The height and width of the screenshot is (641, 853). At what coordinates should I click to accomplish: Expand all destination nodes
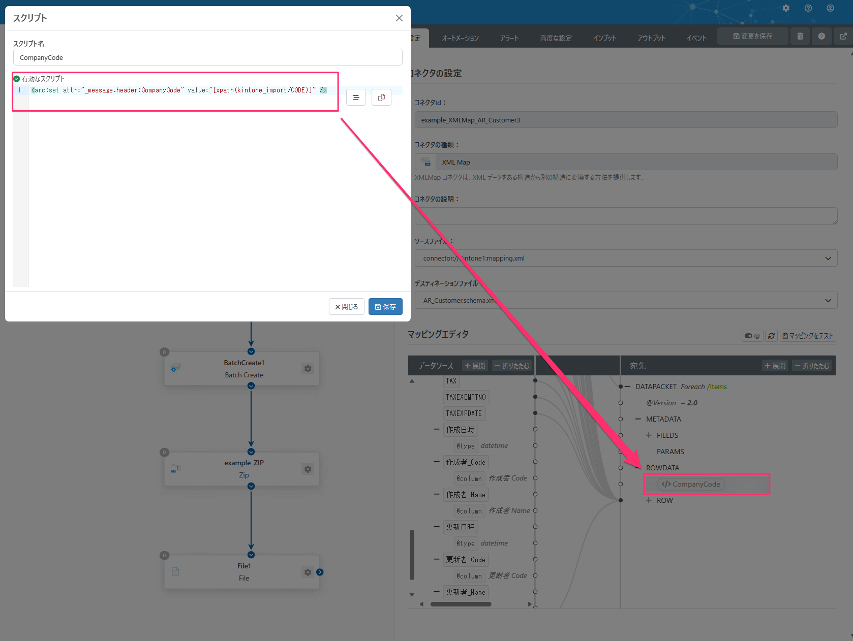tap(775, 366)
